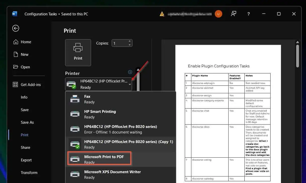Open the Export page
Viewport: 306px width, 183px height.
tap(26, 160)
